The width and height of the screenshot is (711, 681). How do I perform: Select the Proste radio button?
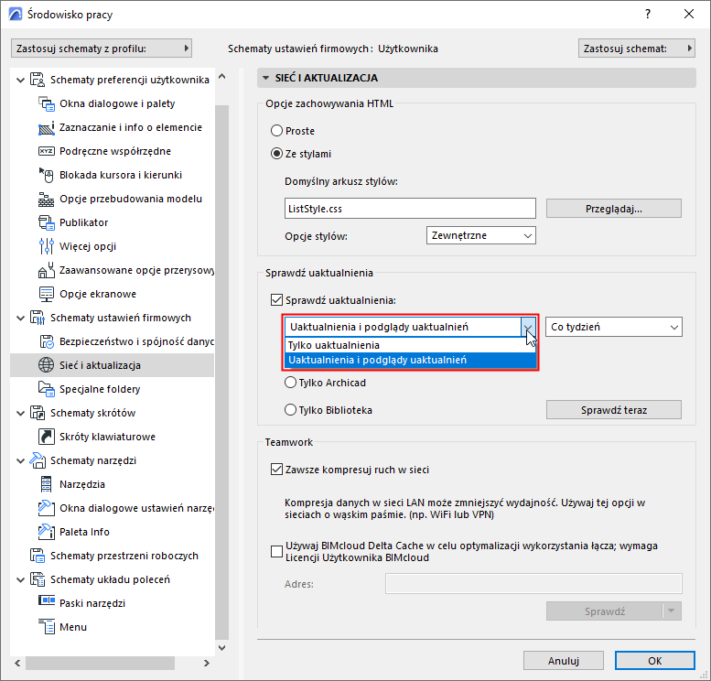[x=276, y=131]
